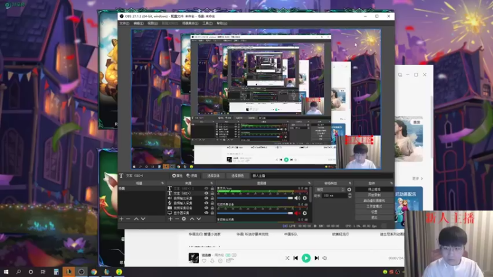The image size is (493, 277).
Task: Select the 音频输入采集 source row
Action: pyautogui.click(x=190, y=203)
